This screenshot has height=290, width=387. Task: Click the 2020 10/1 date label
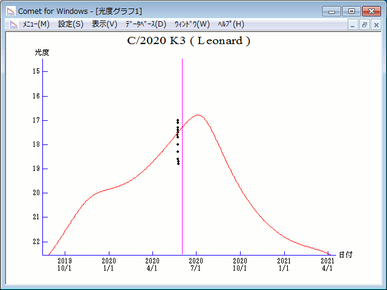pyautogui.click(x=240, y=265)
